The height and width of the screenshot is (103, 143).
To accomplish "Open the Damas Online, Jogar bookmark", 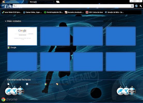I will tap(33, 12).
